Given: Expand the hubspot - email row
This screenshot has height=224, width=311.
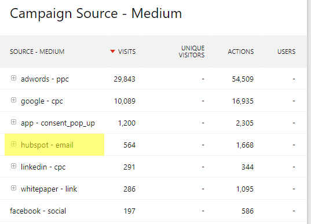Looking at the screenshot, I should click(x=13, y=144).
